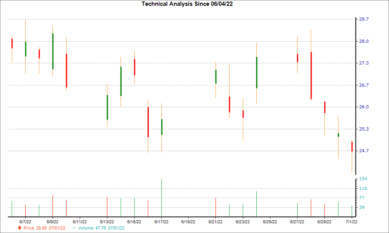Click the teal Volume legend dash icon

tap(75, 228)
